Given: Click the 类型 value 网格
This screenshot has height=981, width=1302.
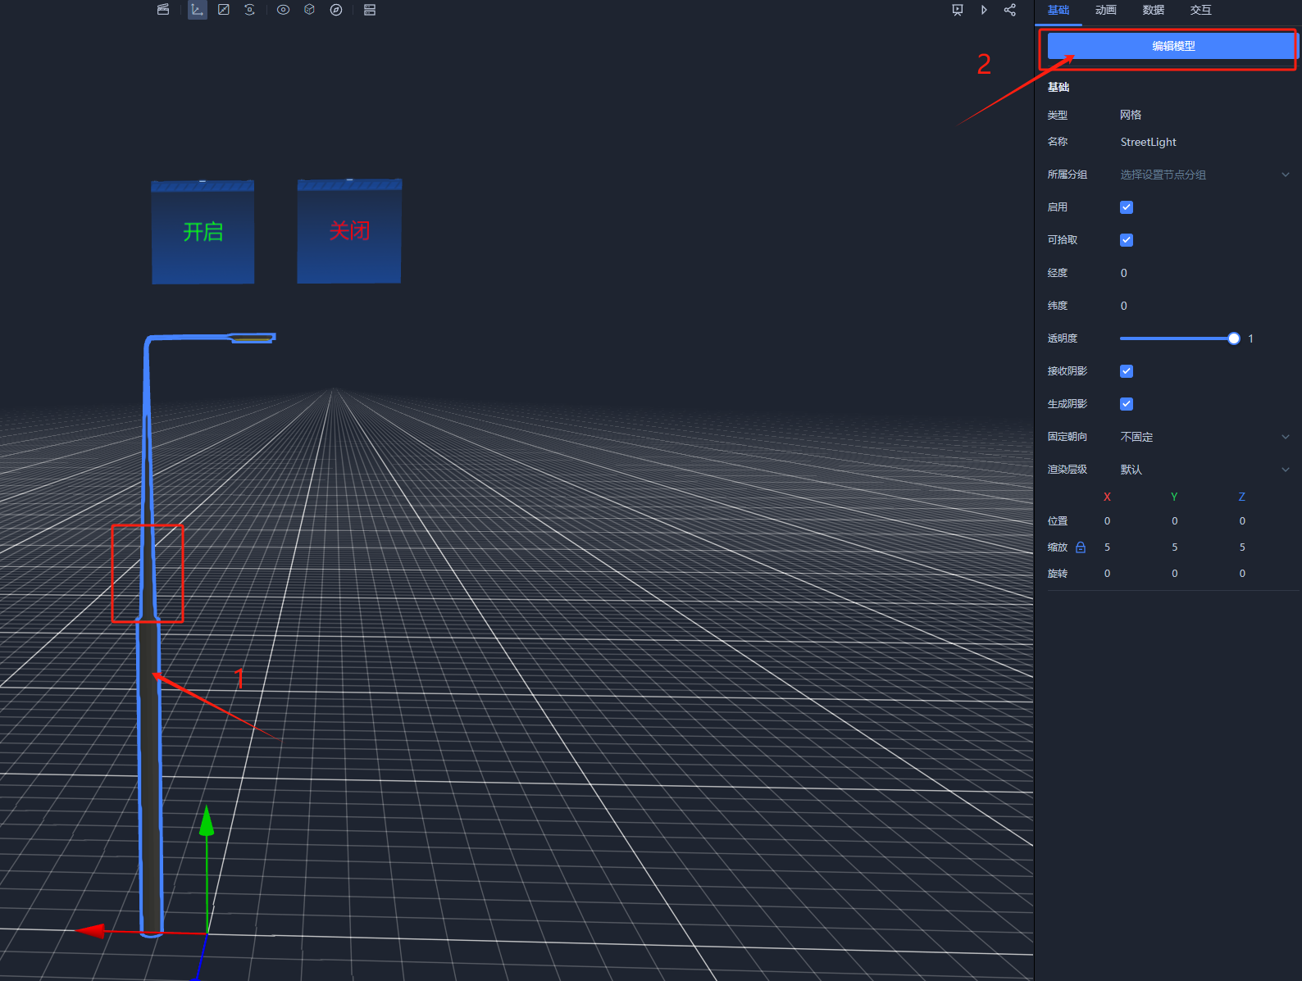Looking at the screenshot, I should point(1131,115).
